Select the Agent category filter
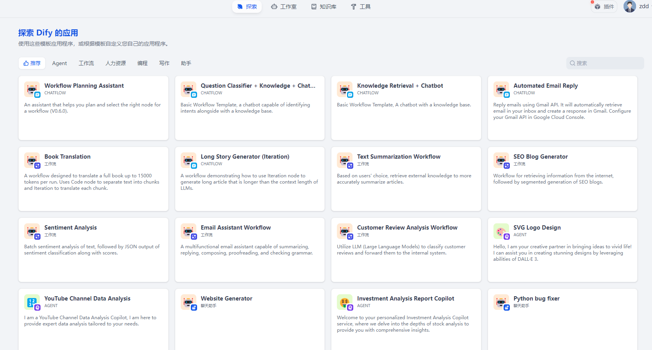Screen dimensions: 652x350 coord(60,63)
